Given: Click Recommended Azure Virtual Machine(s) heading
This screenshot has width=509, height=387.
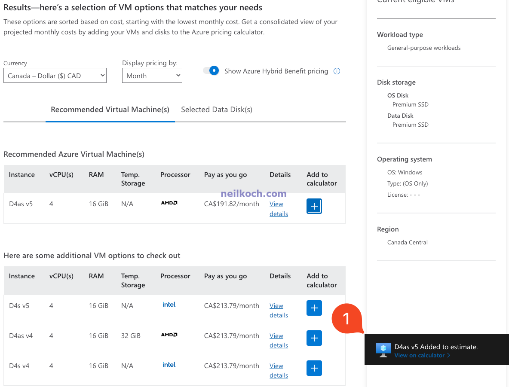Looking at the screenshot, I should [x=74, y=154].
